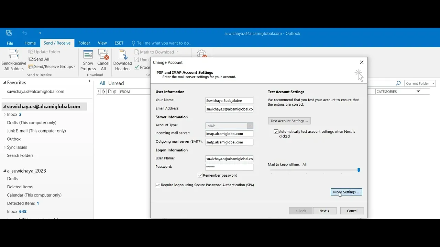Toggle Remember password checkbox
This screenshot has height=247, width=440.
[200, 175]
